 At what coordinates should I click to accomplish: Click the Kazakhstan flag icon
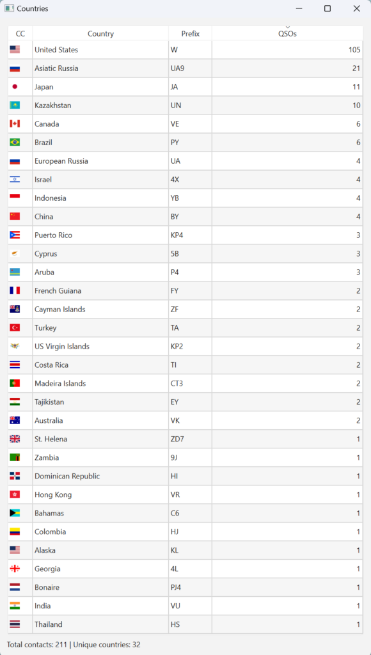(15, 106)
